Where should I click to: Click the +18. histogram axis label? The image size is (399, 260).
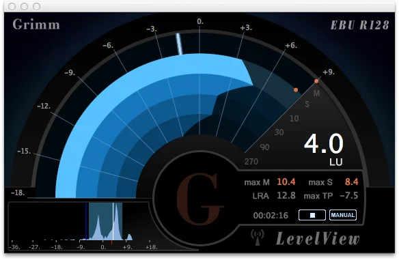tap(152, 247)
